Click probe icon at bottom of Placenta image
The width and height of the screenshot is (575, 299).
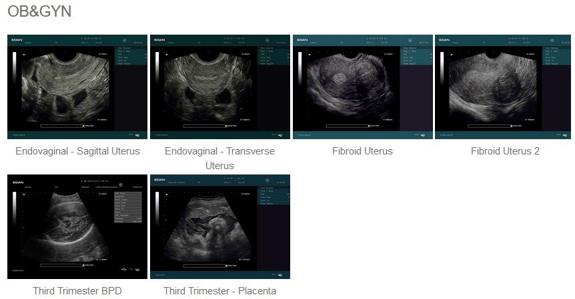click(279, 274)
